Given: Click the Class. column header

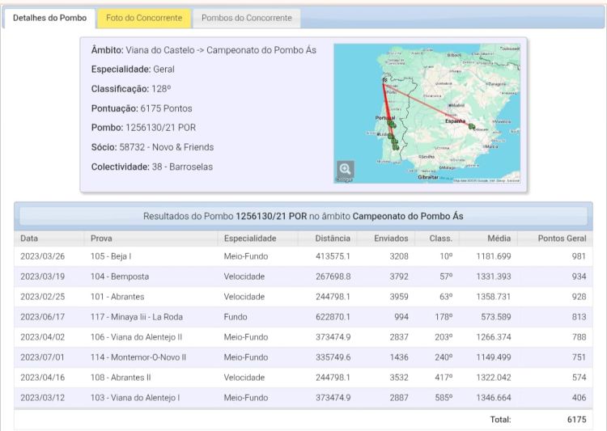Looking at the screenshot, I should [x=439, y=239].
